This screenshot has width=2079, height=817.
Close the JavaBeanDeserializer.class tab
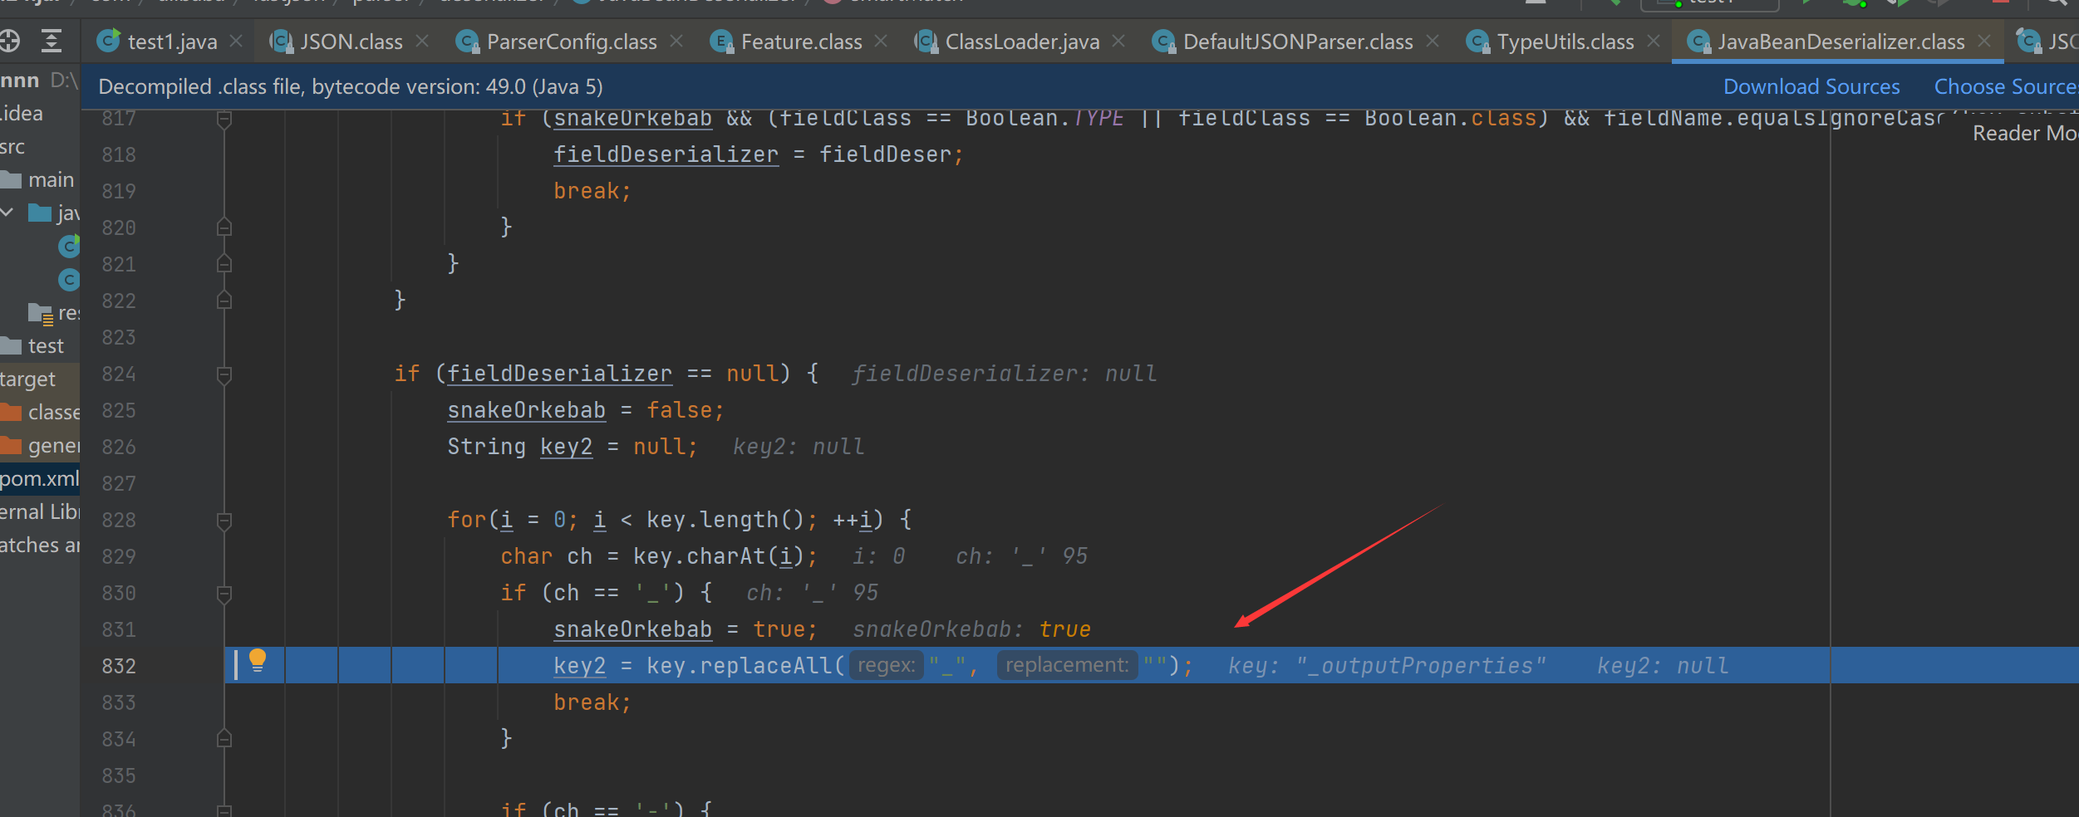coord(1984,41)
